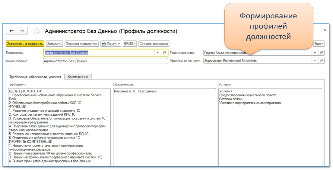Click the Создать вакансию button
The image size is (333, 170).
154,44
